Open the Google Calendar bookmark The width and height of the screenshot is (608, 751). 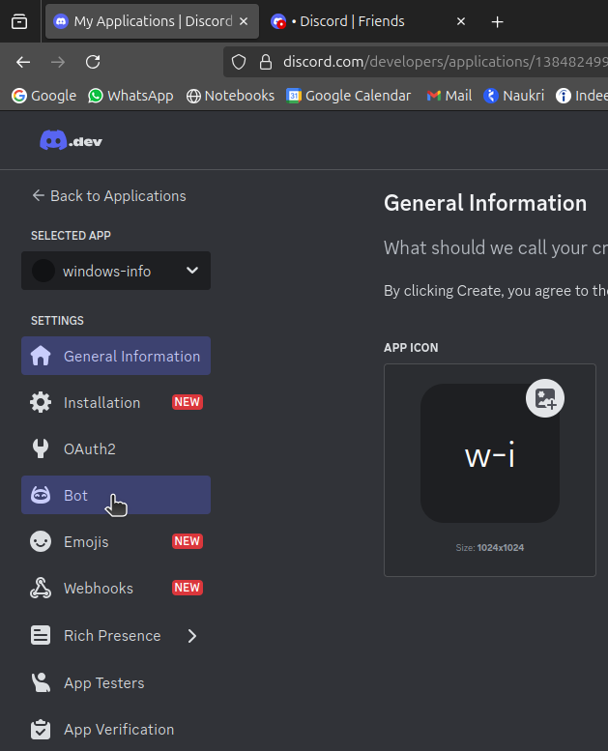pos(349,96)
